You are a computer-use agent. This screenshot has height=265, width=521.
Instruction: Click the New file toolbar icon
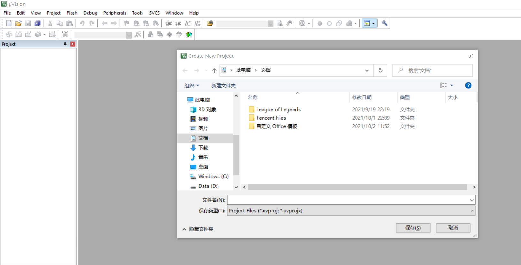9,23
